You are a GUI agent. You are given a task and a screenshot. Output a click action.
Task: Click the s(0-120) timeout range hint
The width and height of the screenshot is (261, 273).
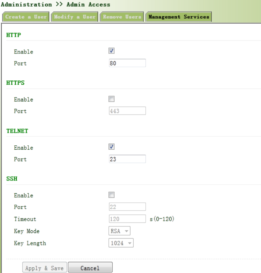[x=162, y=219]
